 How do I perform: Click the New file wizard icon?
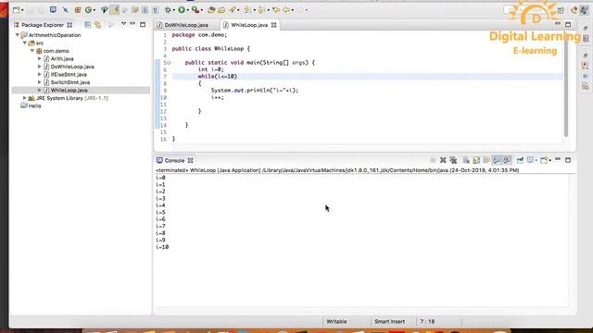(17, 10)
